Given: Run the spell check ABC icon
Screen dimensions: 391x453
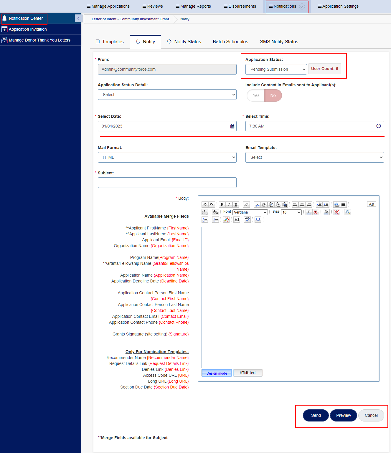Looking at the screenshot, I should tap(247, 220).
